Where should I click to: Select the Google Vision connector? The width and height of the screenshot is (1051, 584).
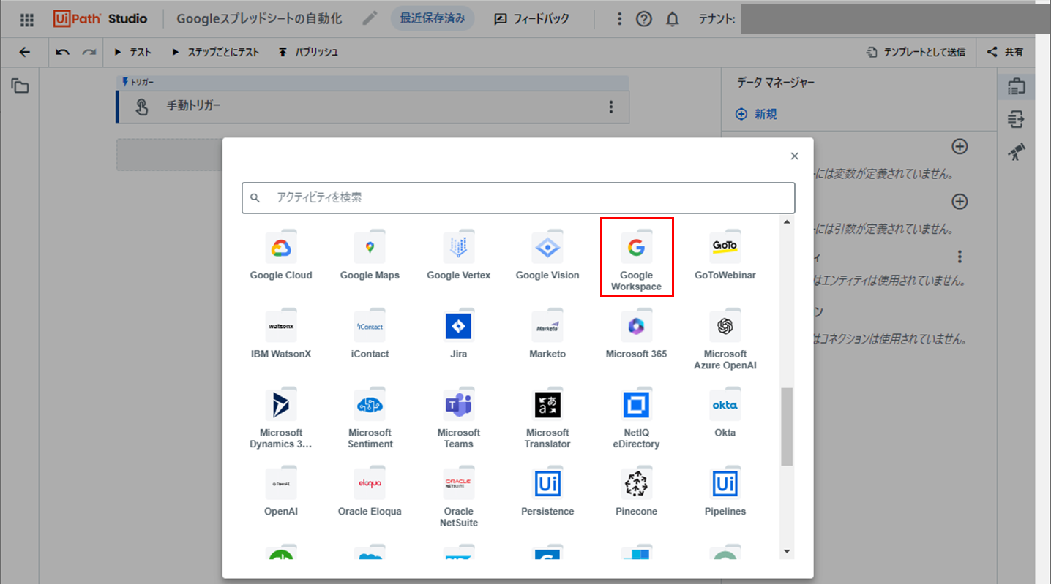[547, 256]
